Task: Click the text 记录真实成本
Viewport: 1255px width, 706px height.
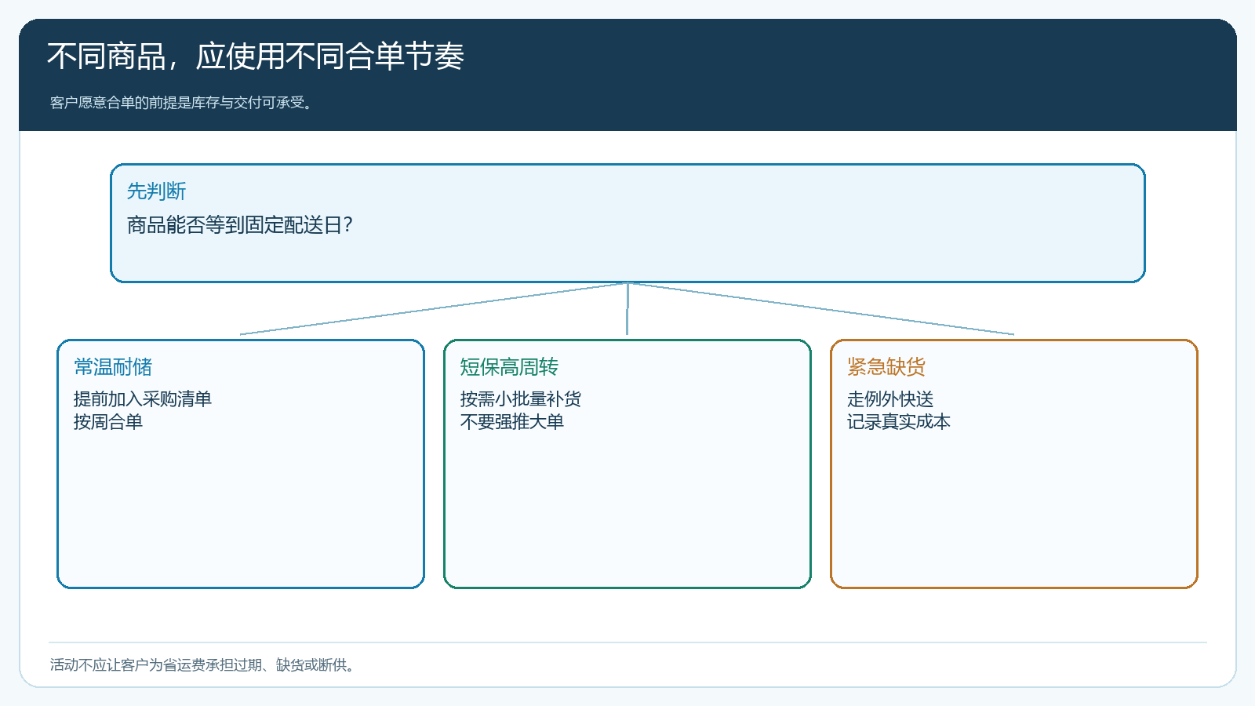Action: point(899,422)
